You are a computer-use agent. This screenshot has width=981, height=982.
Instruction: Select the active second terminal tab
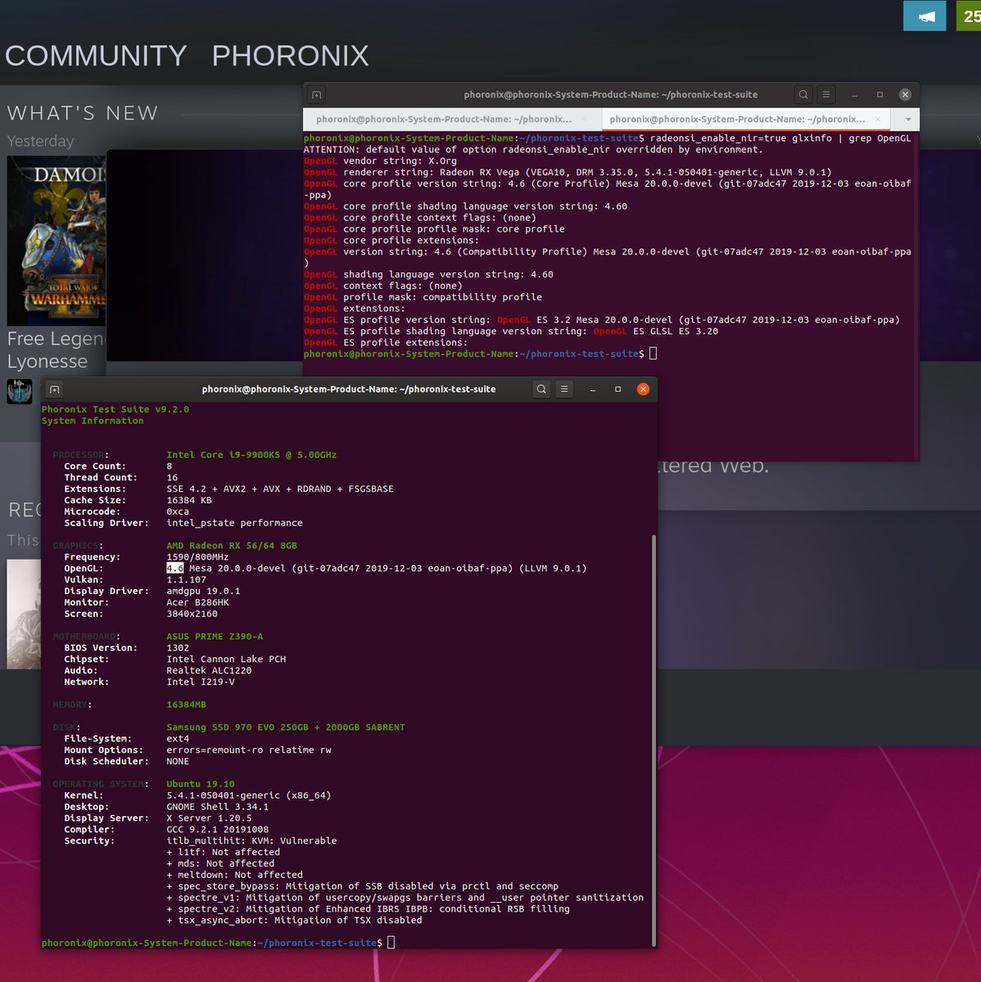point(737,119)
